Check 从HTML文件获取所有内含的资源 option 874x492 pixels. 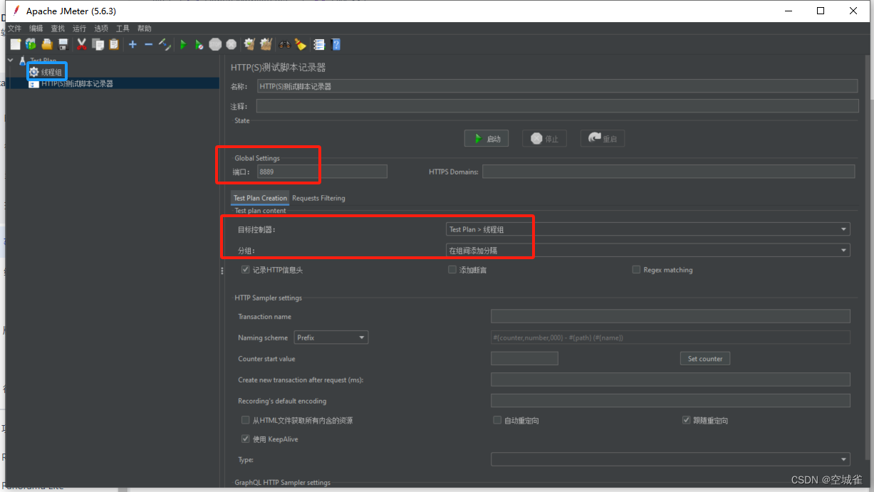[246, 420]
